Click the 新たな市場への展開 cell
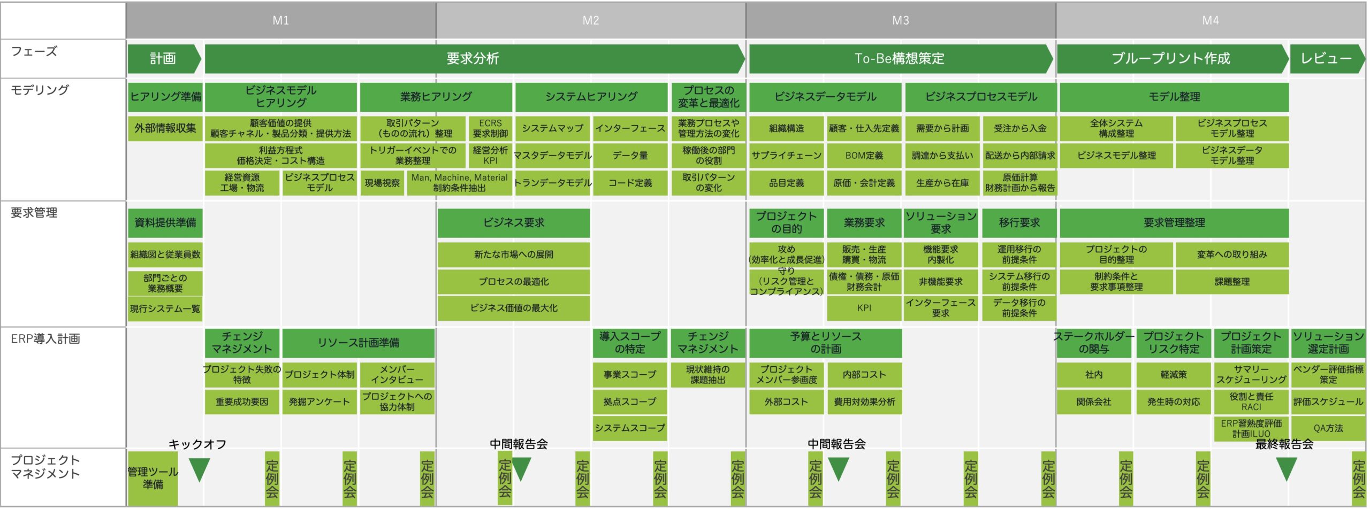Image resolution: width=1370 pixels, height=509 pixels. coord(514,254)
